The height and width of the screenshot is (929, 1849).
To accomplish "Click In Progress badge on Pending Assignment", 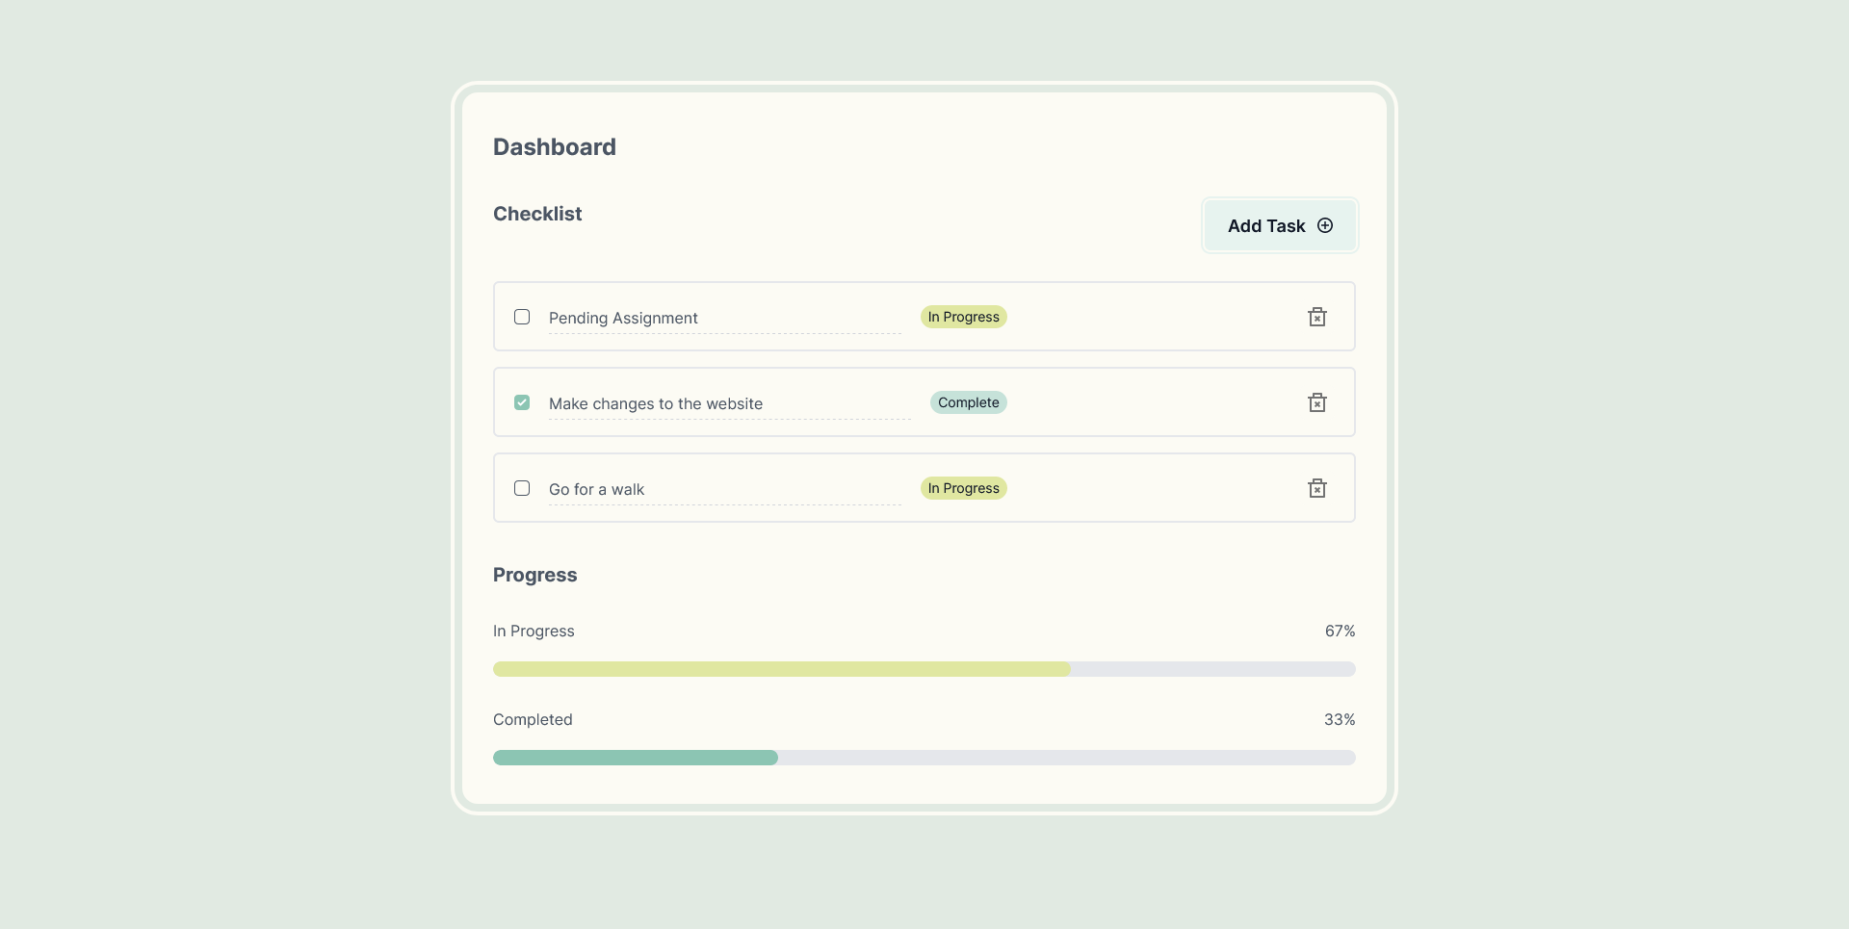I will 963,317.
